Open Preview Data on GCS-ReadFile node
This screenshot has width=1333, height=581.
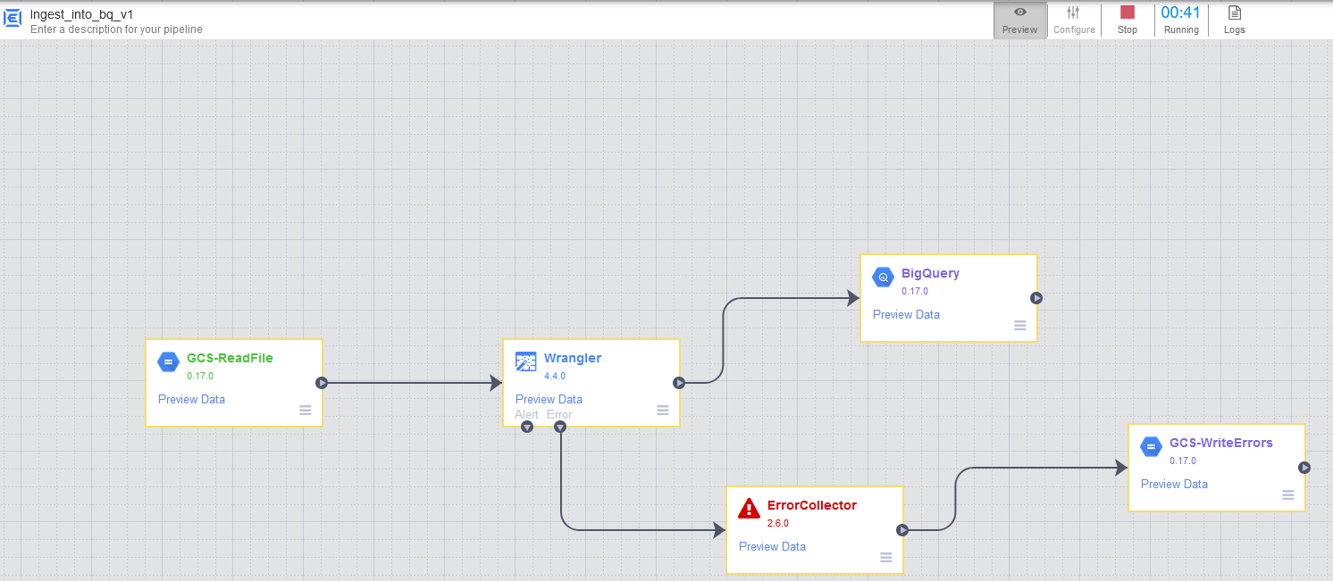[191, 399]
